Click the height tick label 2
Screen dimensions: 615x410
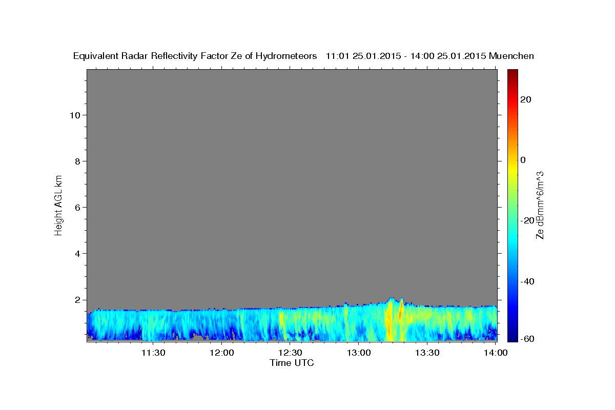point(77,300)
